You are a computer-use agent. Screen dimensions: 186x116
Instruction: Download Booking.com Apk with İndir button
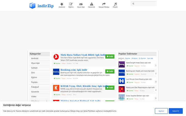pyautogui.click(x=110, y=71)
